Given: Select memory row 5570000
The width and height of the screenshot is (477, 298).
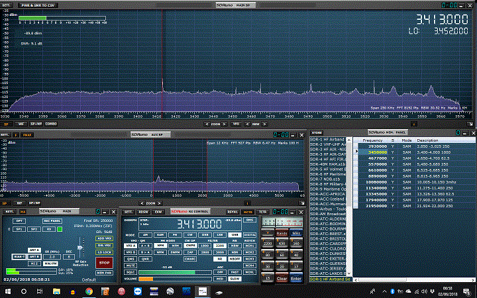Looking at the screenshot, I should (415, 164).
